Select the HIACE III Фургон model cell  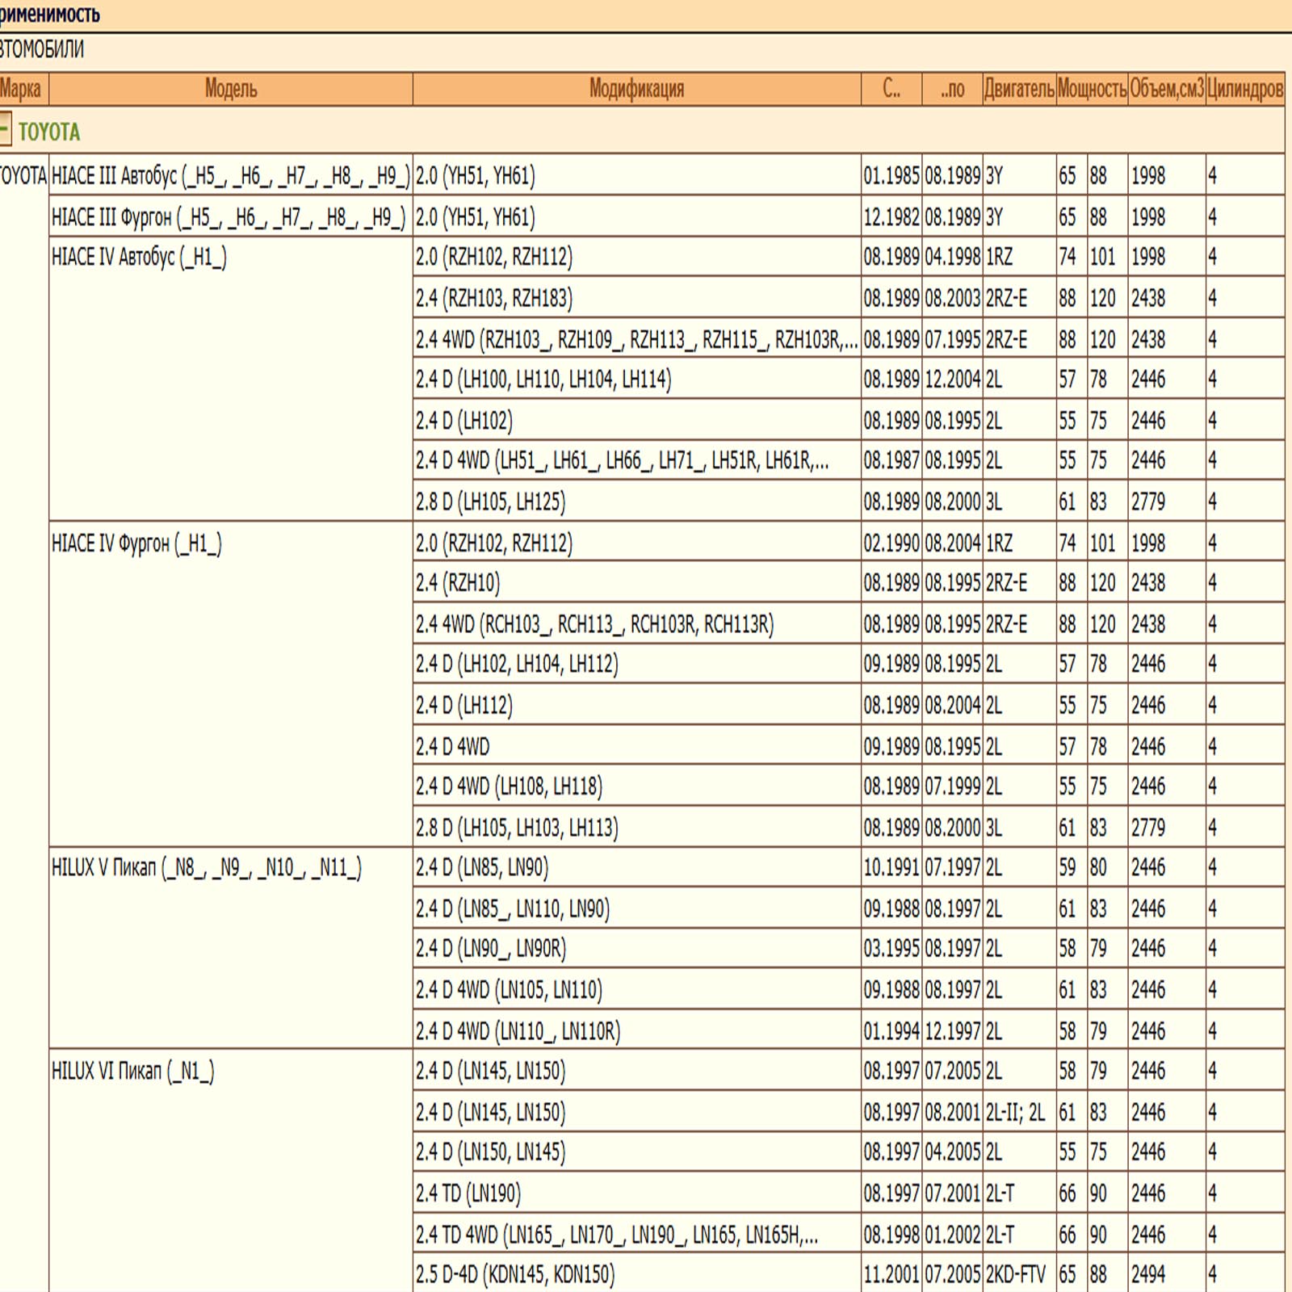[x=228, y=217]
